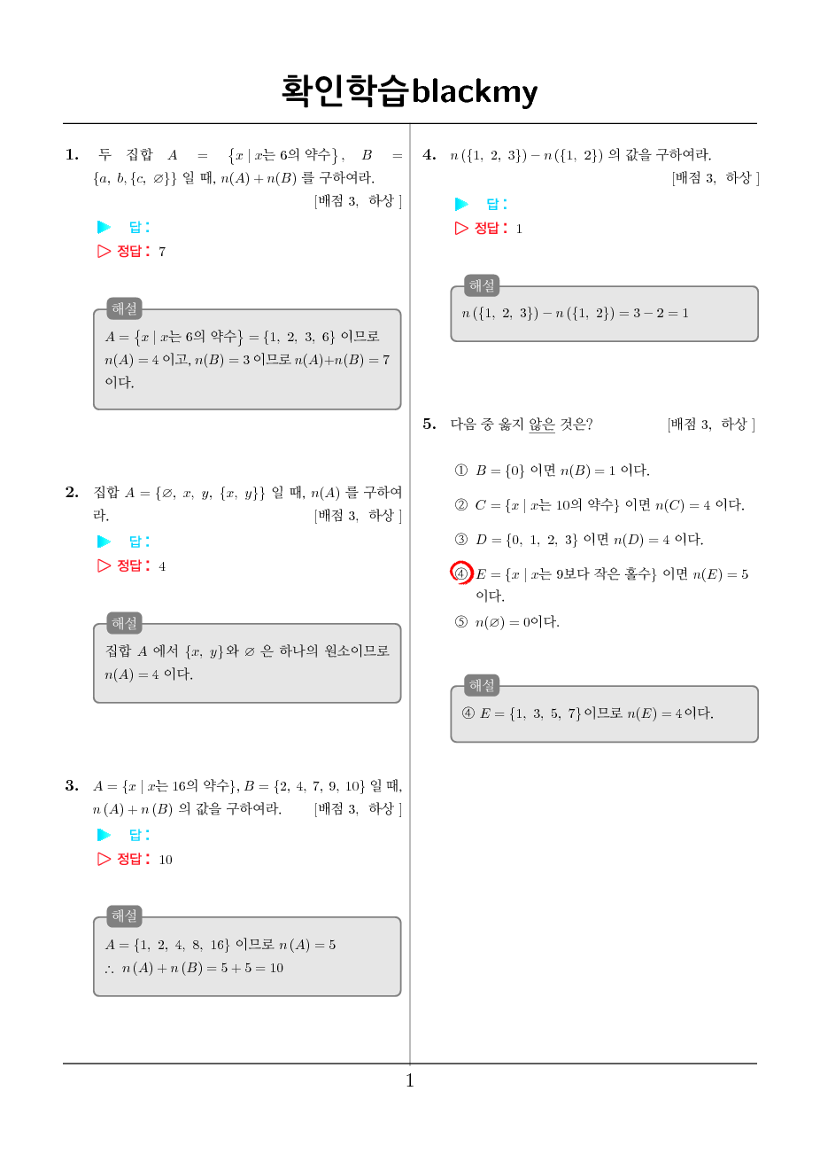The height and width of the screenshot is (1161, 820).
Task: Click the 해설 tab label for problem 1
Action: point(125,308)
